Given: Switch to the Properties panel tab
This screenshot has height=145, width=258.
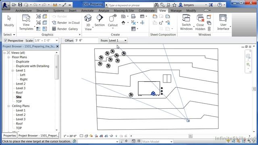Looking at the screenshot, I should tap(10, 136).
